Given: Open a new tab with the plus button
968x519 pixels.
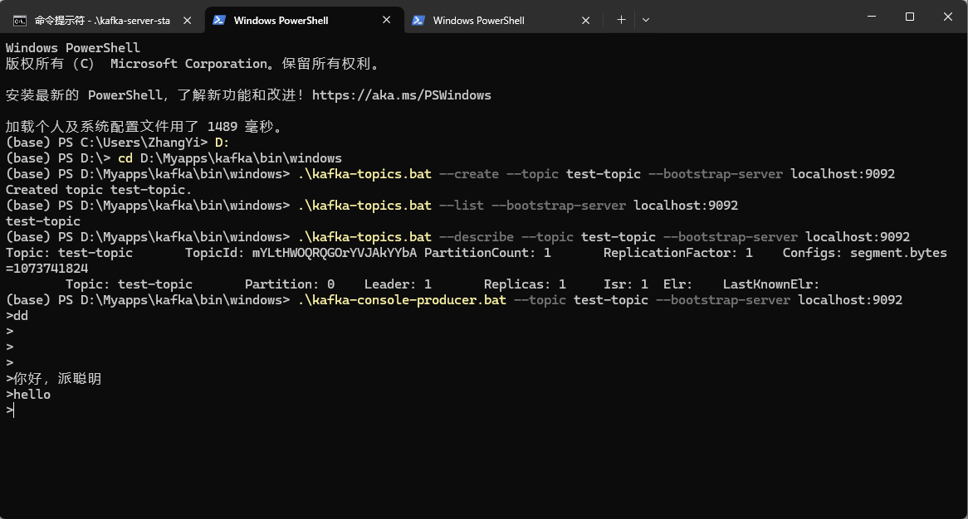Looking at the screenshot, I should (621, 20).
